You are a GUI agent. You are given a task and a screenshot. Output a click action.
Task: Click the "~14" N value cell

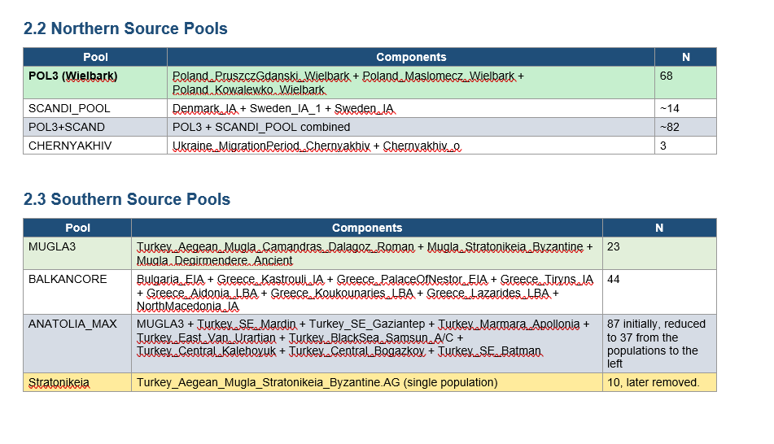coord(669,109)
